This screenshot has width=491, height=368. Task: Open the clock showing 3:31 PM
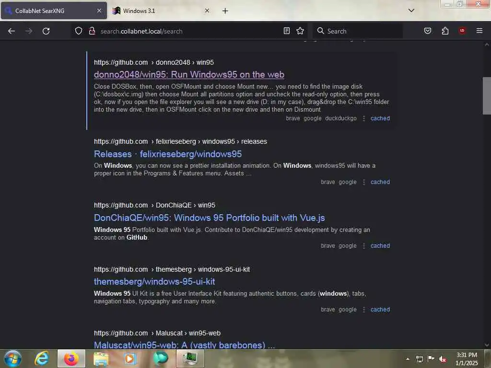(467, 359)
